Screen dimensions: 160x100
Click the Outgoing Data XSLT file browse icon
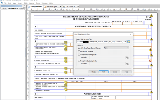(127, 64)
